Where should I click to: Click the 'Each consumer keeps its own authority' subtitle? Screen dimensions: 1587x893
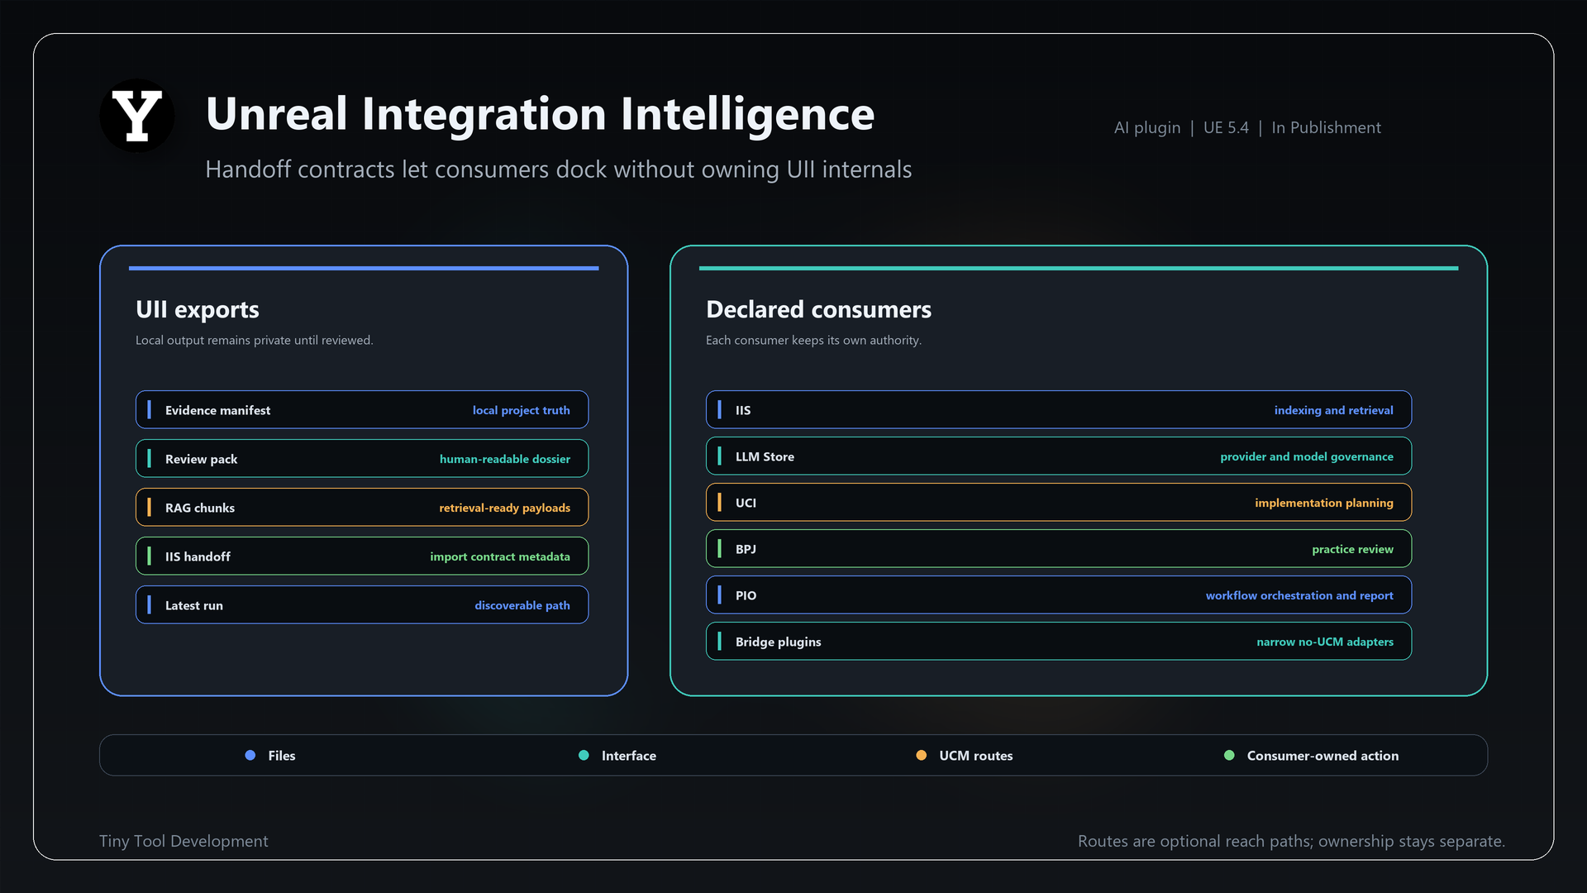[813, 340]
